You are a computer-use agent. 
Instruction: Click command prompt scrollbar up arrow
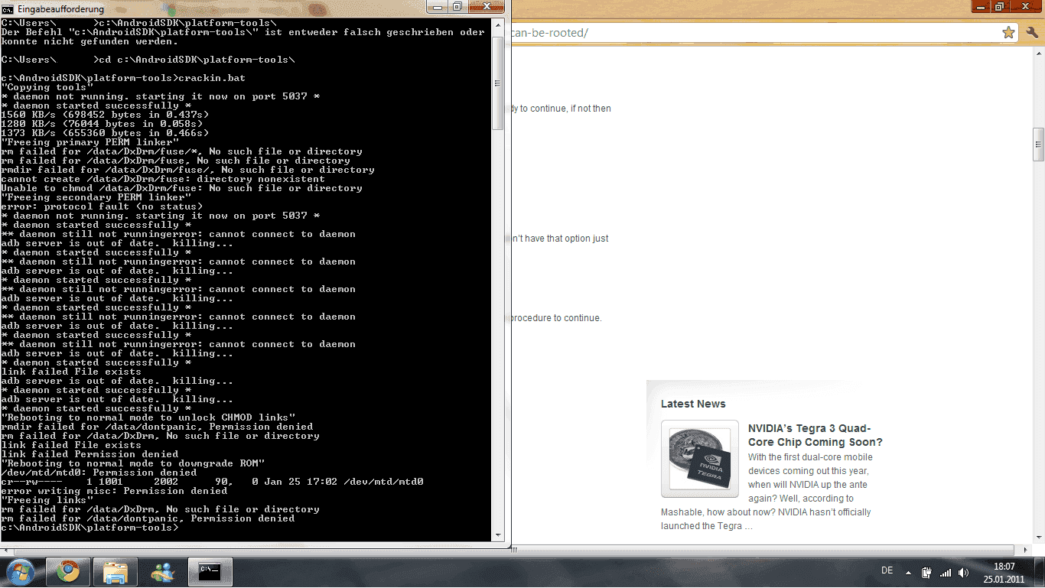tap(498, 24)
